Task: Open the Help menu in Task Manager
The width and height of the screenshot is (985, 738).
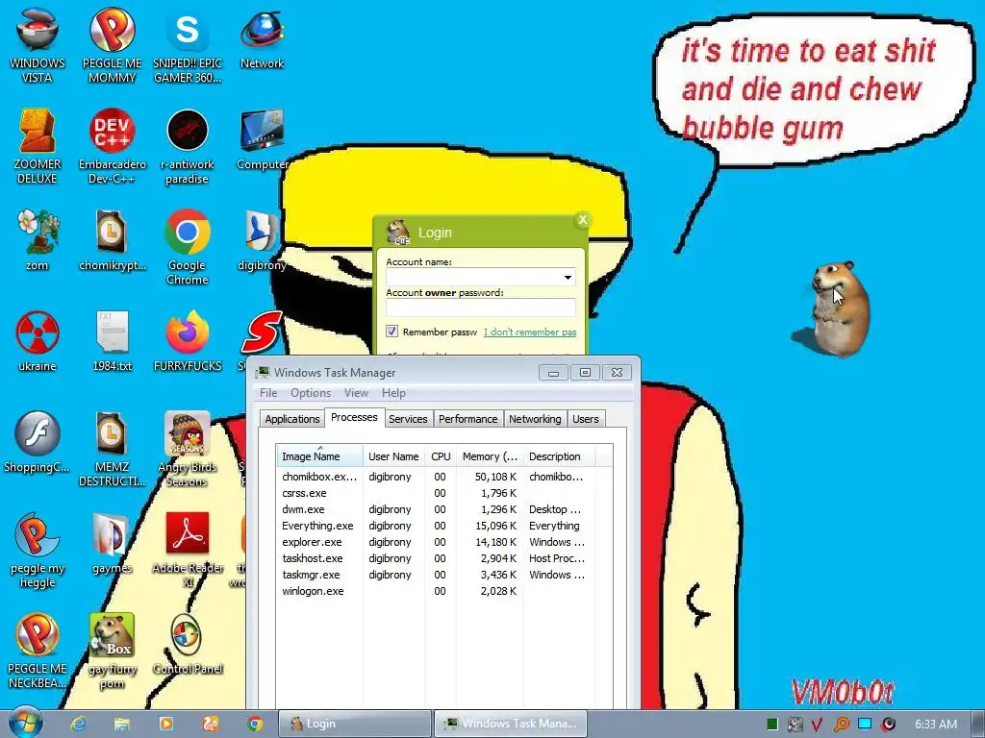Action: [x=393, y=393]
